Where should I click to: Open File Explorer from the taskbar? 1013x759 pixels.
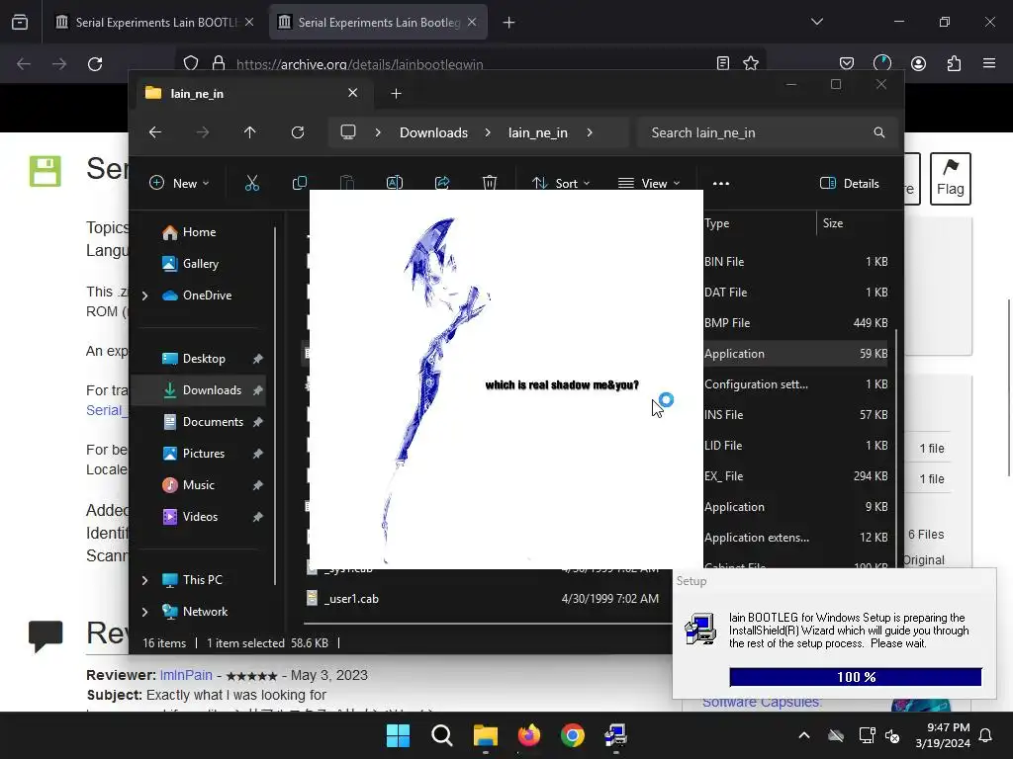[485, 735]
